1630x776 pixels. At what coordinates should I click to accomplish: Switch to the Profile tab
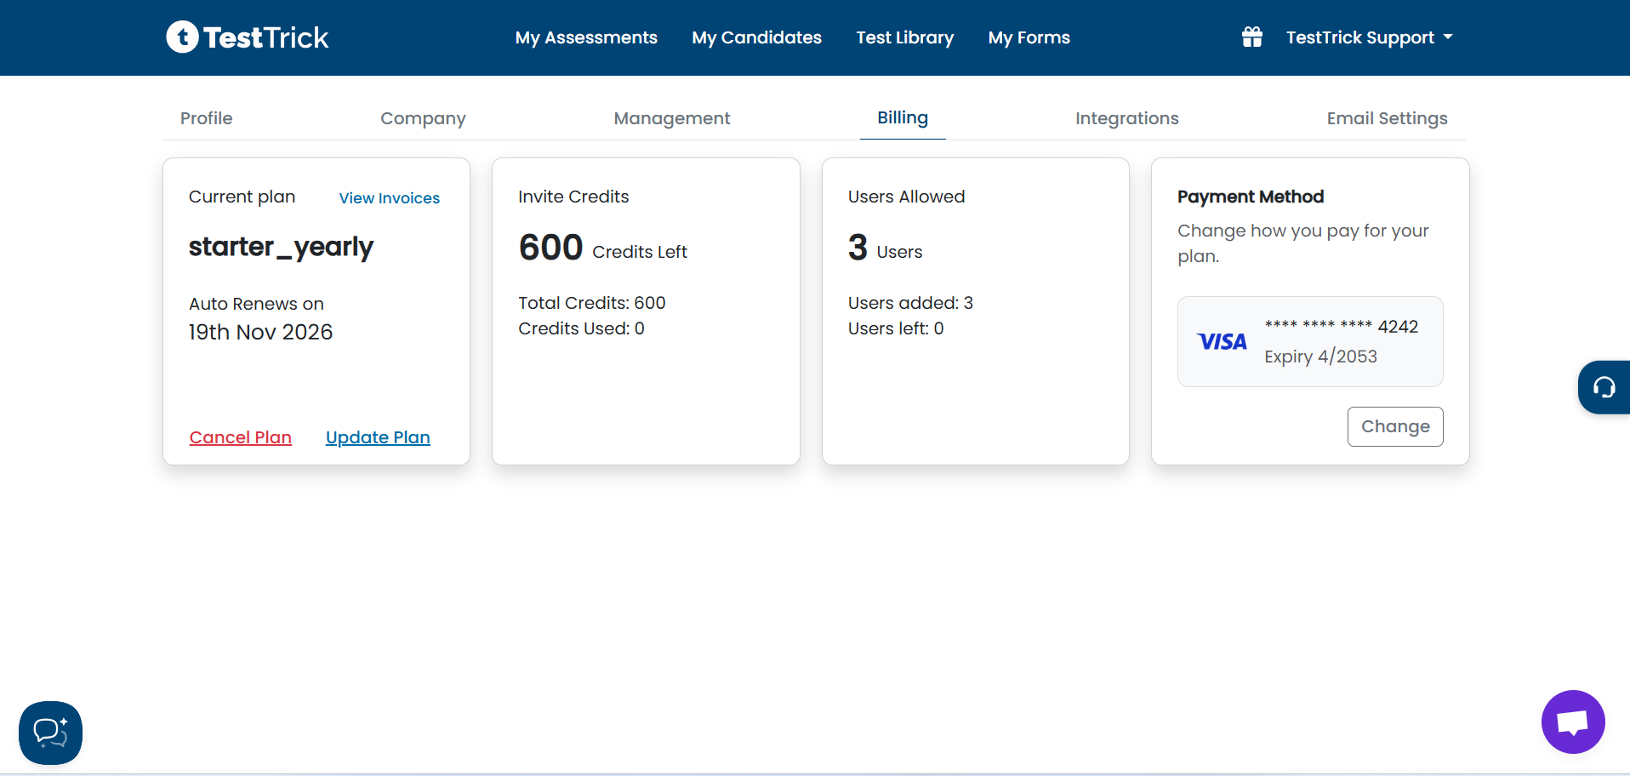coord(206,118)
